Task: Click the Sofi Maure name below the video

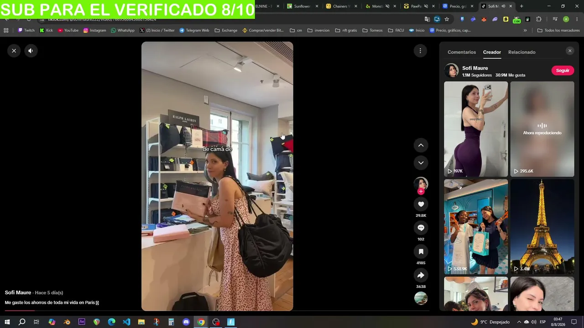Action: click(x=18, y=292)
